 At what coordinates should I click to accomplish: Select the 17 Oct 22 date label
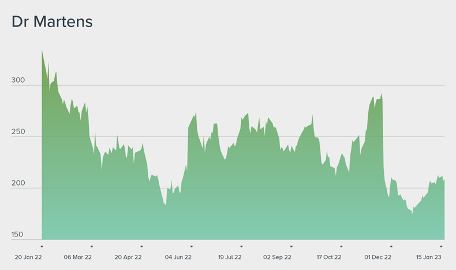(x=329, y=257)
